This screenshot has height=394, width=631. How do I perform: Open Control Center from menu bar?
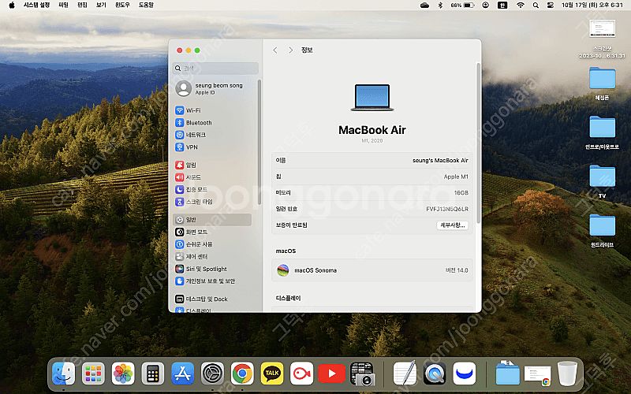pyautogui.click(x=551, y=6)
